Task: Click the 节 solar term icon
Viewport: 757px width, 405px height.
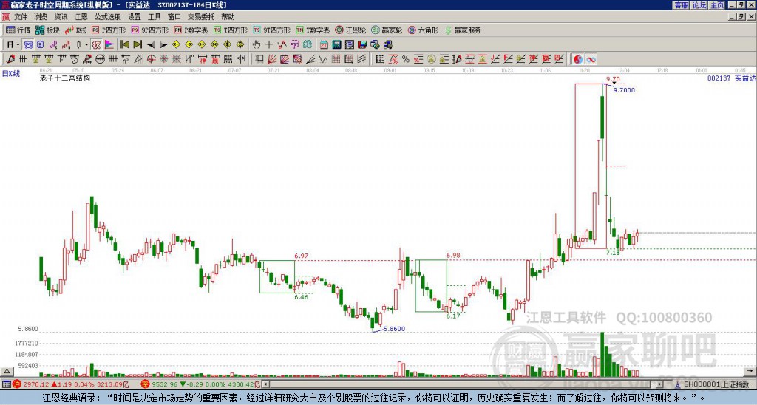Action: pos(294,45)
